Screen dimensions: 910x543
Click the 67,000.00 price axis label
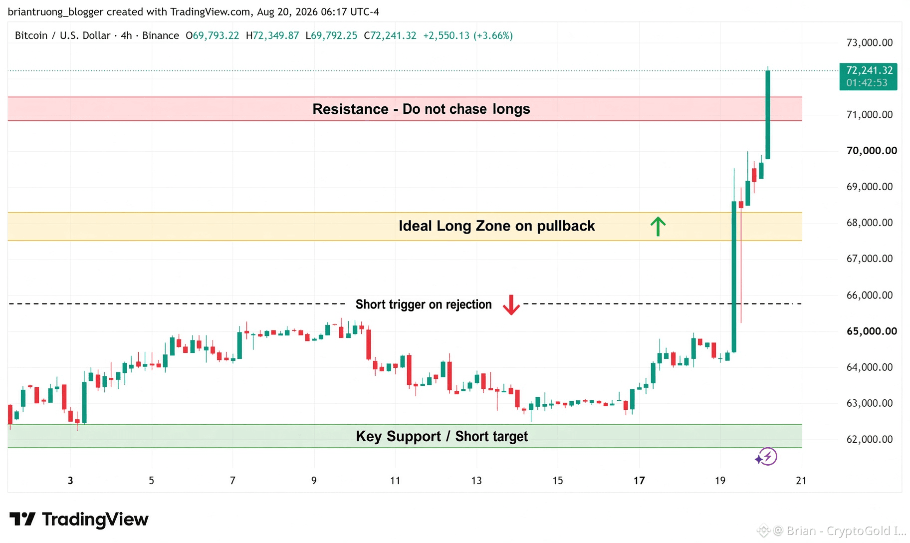pos(870,259)
